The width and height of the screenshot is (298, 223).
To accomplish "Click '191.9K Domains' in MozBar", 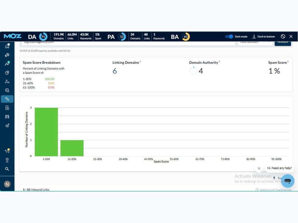I will 59,36.
